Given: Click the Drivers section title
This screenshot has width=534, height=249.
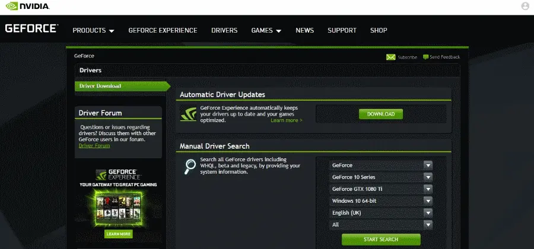Looking at the screenshot, I should coord(91,71).
